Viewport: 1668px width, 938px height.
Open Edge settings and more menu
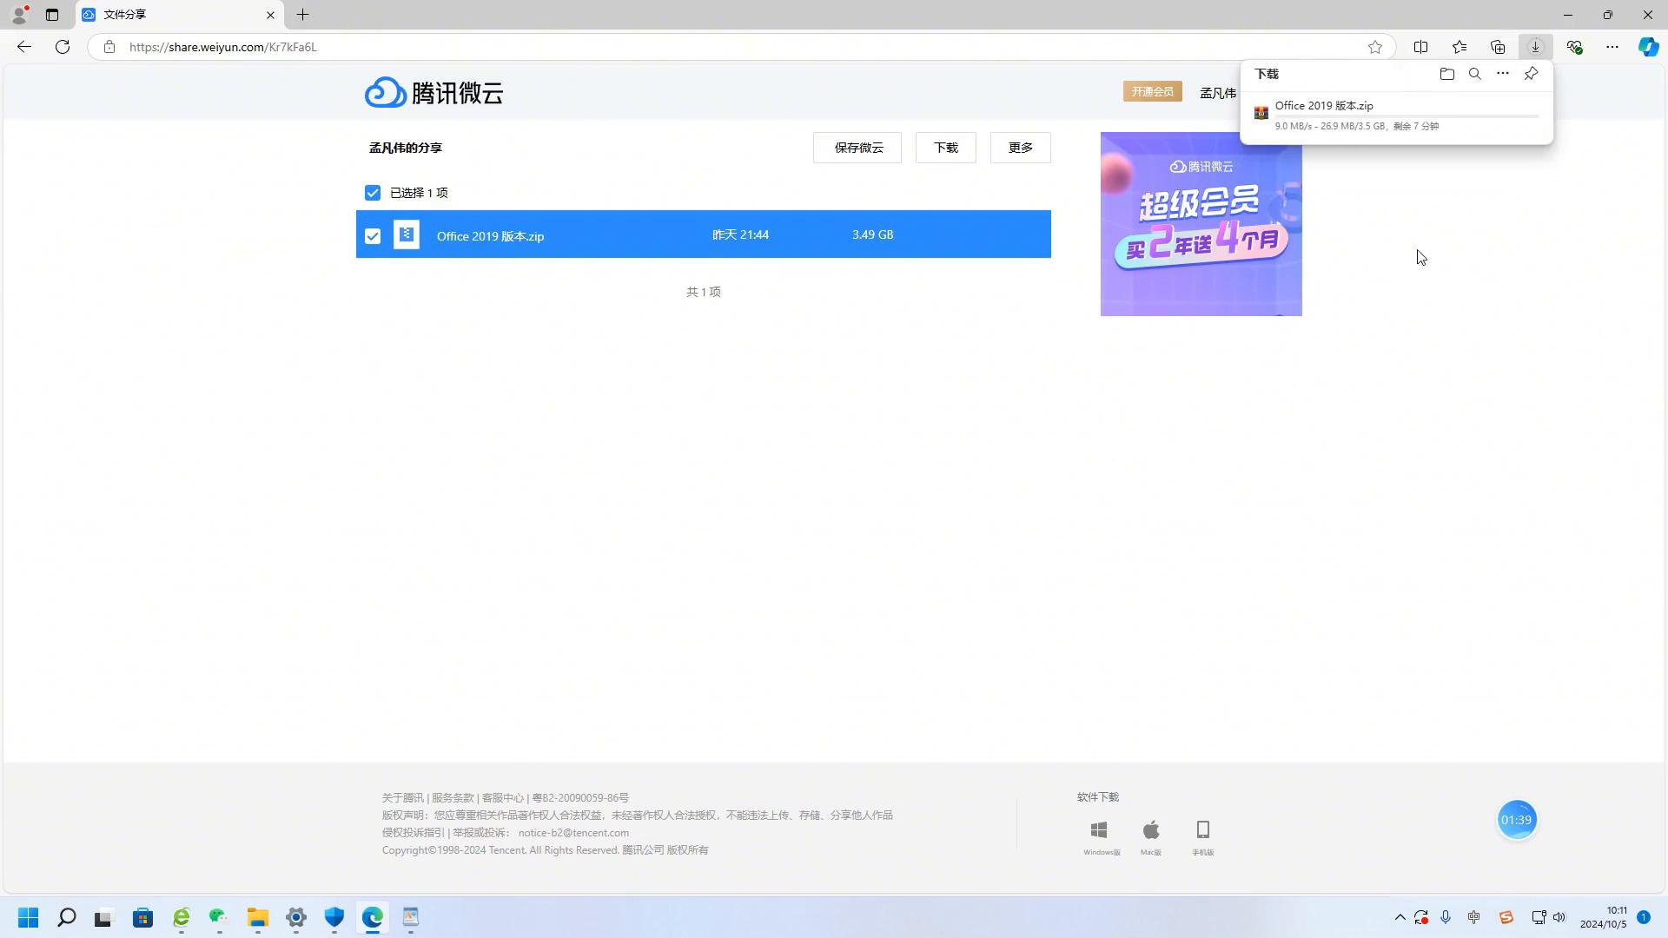tap(1612, 47)
